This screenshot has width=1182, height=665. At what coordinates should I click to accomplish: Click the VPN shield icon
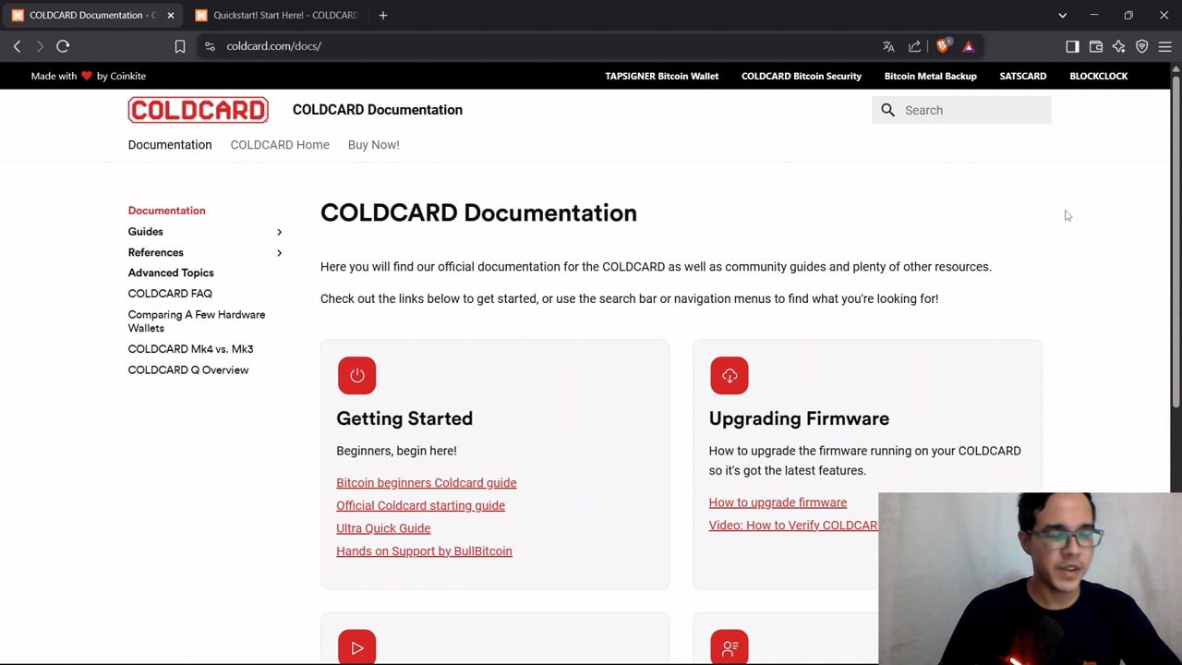pyautogui.click(x=1142, y=46)
